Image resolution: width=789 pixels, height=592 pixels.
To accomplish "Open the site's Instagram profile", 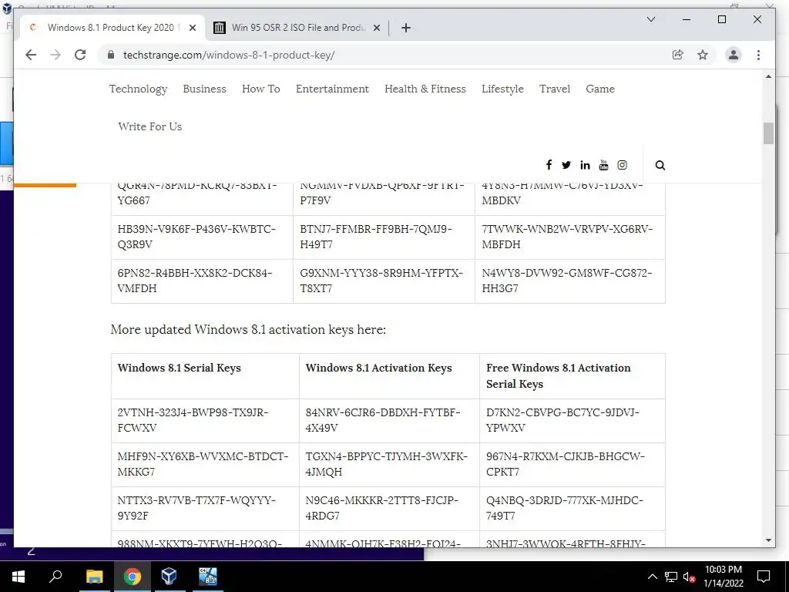I will (x=622, y=165).
